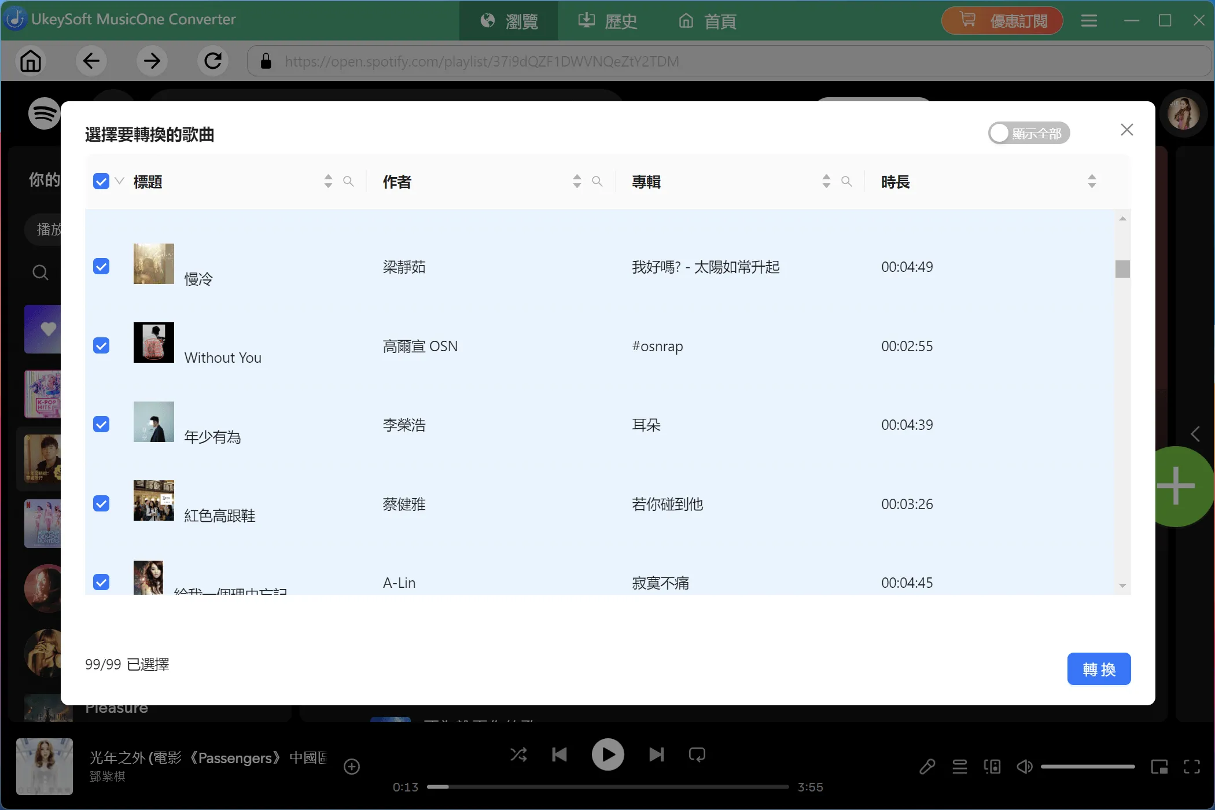Open the hamburger menu in title bar
The width and height of the screenshot is (1215, 810).
pyautogui.click(x=1089, y=21)
